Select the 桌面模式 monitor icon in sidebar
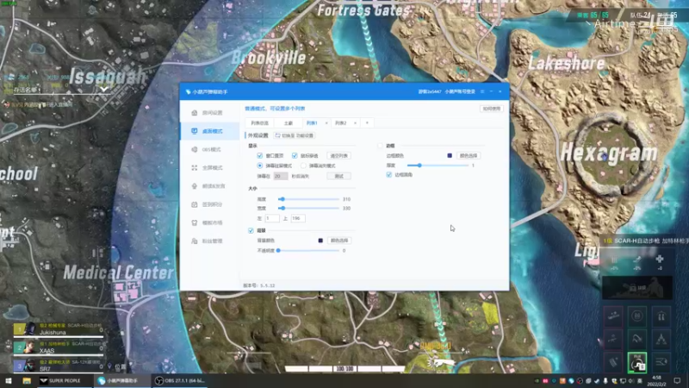Screen dimensions: 689x388 (195, 131)
